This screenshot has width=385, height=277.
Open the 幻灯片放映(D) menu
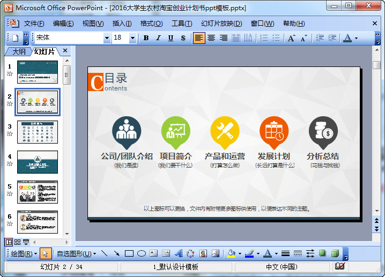[x=221, y=24]
